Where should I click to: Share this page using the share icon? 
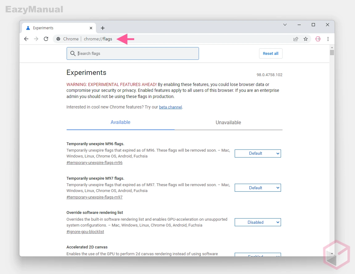point(296,39)
